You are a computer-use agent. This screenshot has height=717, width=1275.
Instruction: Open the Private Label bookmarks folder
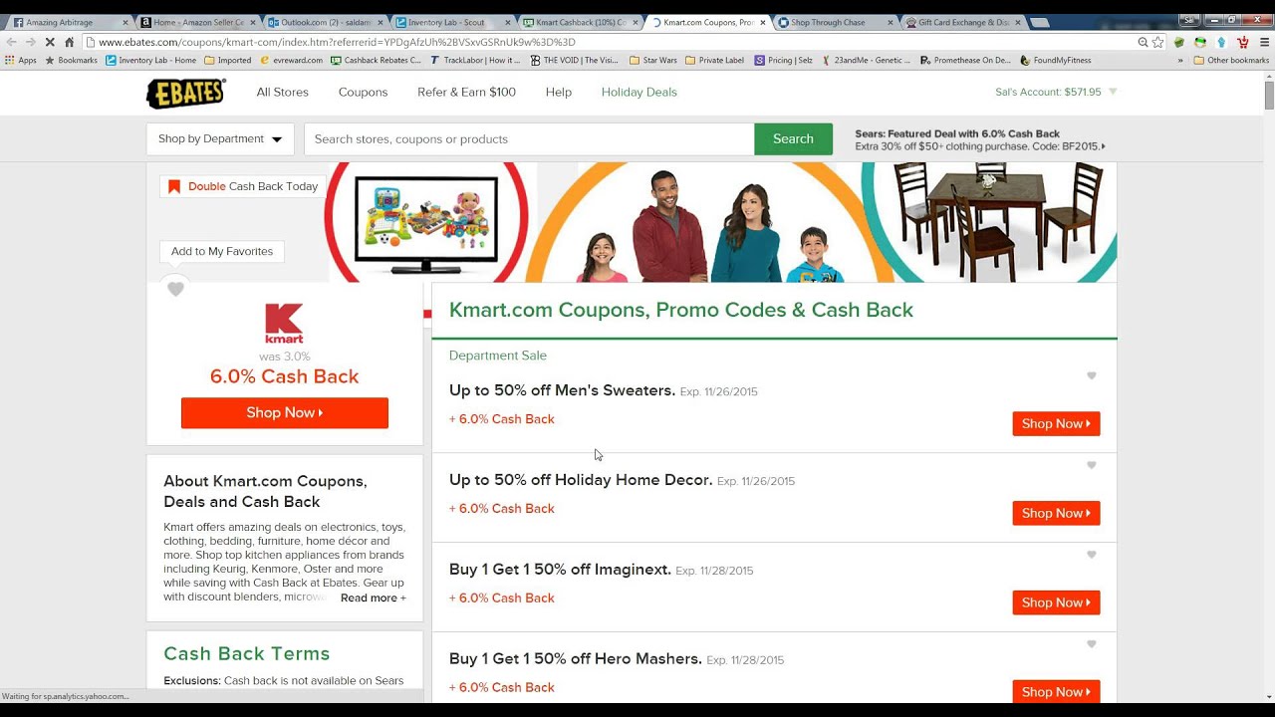pyautogui.click(x=715, y=60)
